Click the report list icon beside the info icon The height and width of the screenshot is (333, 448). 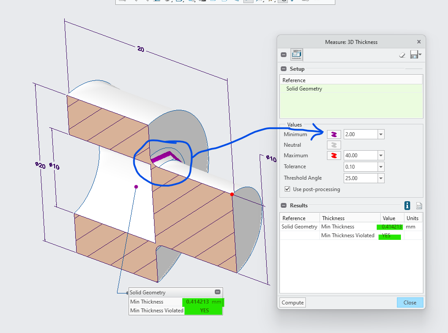pyautogui.click(x=419, y=206)
